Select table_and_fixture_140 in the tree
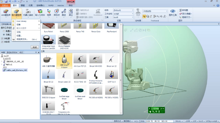220x123 pixels. [15, 70]
